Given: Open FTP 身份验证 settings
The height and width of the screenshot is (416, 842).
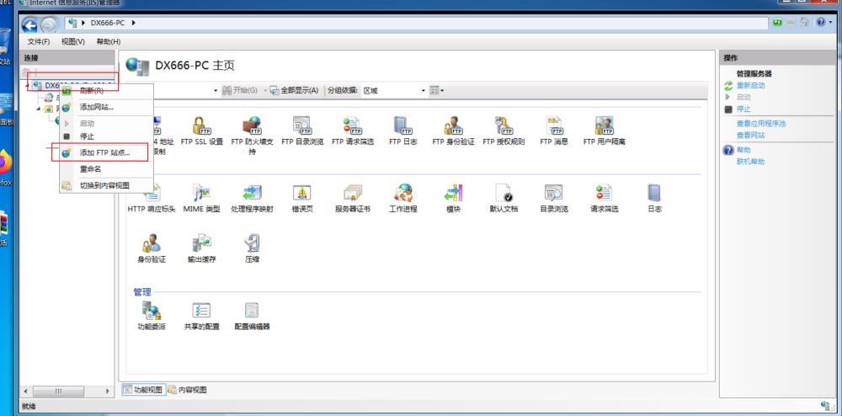Looking at the screenshot, I should pyautogui.click(x=453, y=131).
